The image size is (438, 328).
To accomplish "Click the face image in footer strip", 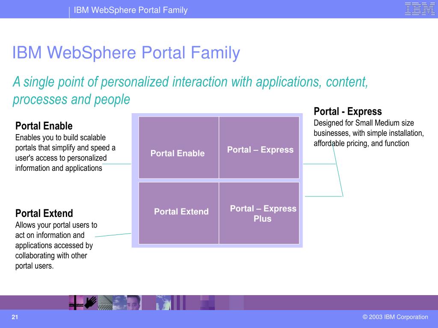I will 134,303.
